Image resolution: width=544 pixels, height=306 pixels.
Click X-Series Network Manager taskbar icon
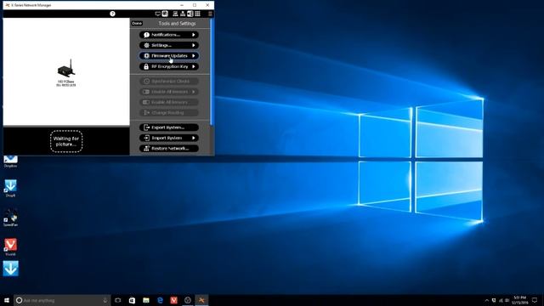(x=201, y=300)
